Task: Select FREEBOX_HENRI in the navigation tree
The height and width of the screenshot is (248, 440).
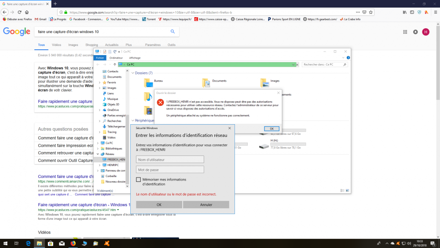Action: pyautogui.click(x=116, y=159)
